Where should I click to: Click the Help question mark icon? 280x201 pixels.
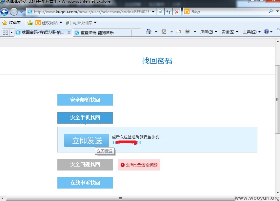(267, 31)
